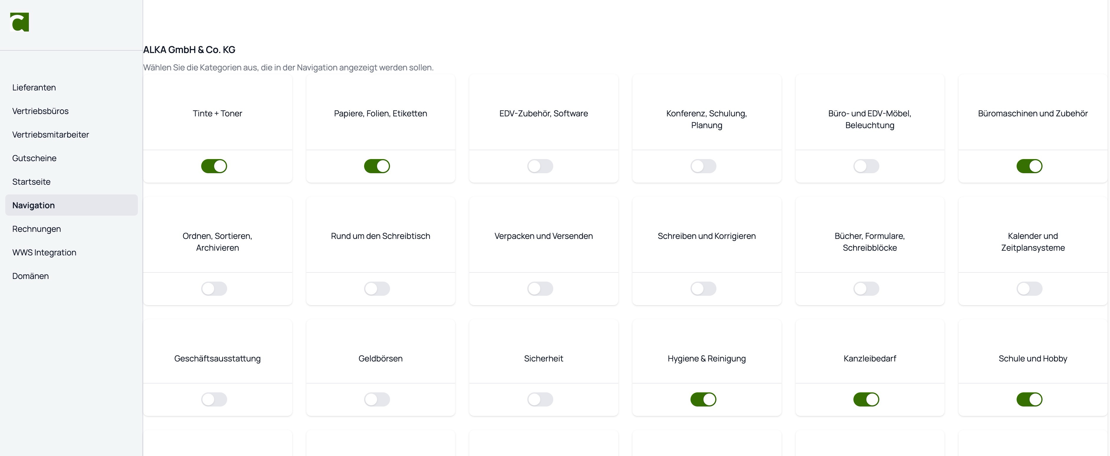Enable the Geldbörsen category toggle
1110x456 pixels.
coord(377,399)
